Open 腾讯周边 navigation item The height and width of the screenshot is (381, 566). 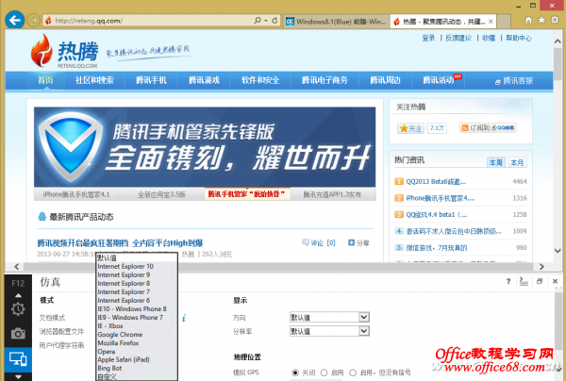[385, 80]
